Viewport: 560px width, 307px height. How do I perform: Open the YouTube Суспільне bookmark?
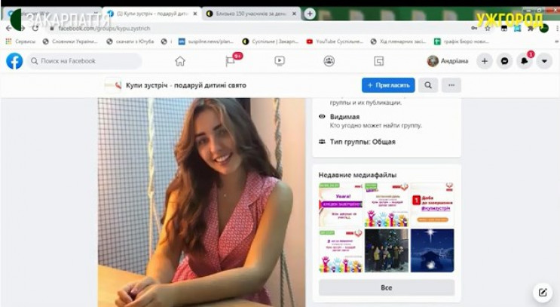(x=335, y=41)
